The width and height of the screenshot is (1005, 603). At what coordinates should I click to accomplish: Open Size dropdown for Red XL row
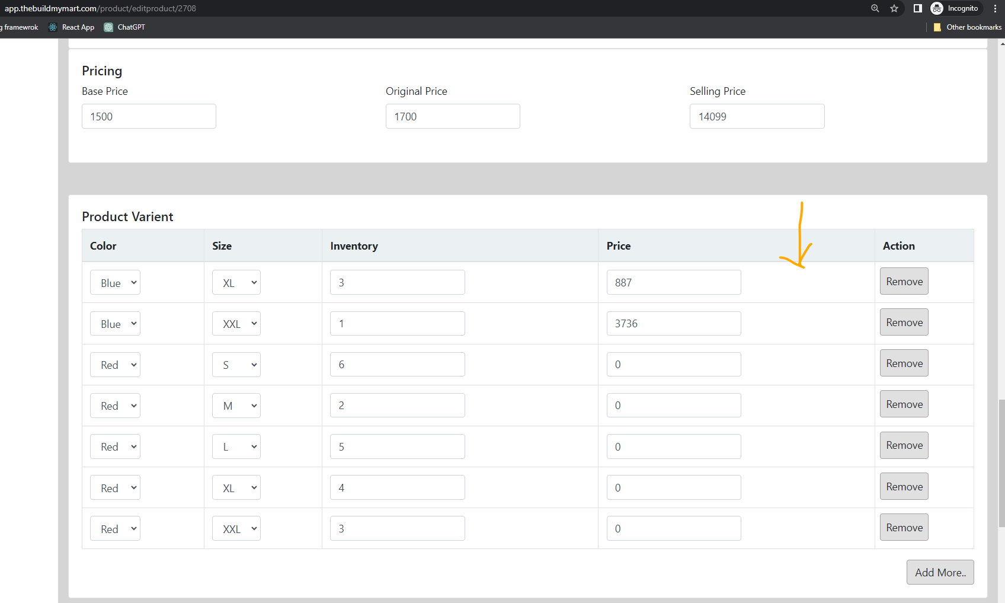pos(236,487)
